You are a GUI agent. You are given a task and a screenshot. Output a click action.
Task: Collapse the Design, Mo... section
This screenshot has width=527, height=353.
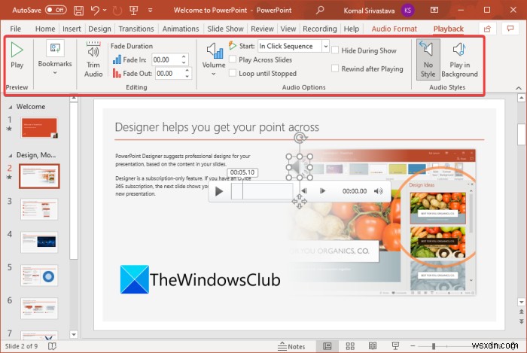tap(10, 156)
